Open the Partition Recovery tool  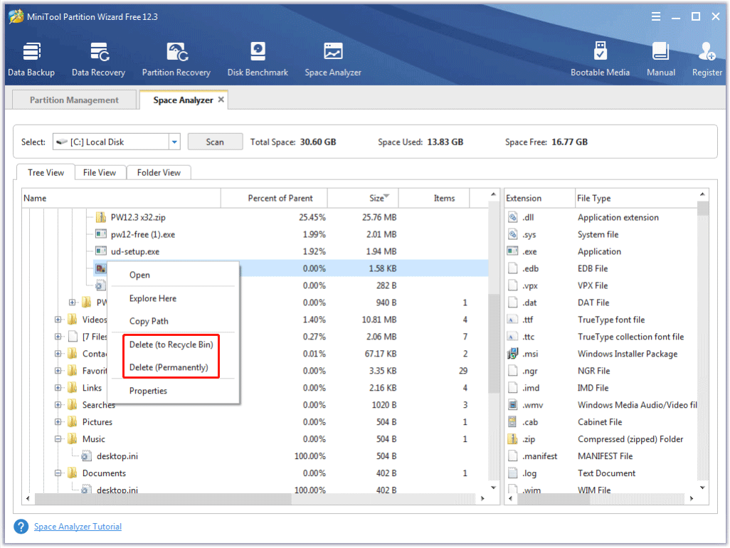pyautogui.click(x=176, y=59)
